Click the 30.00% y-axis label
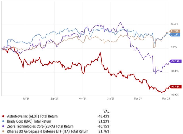The height and width of the screenshot is (134, 183). tap(174, 24)
